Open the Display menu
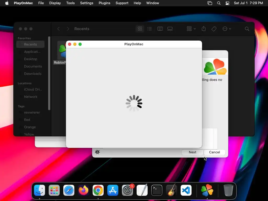The width and height of the screenshot is (268, 201). (x=55, y=3)
